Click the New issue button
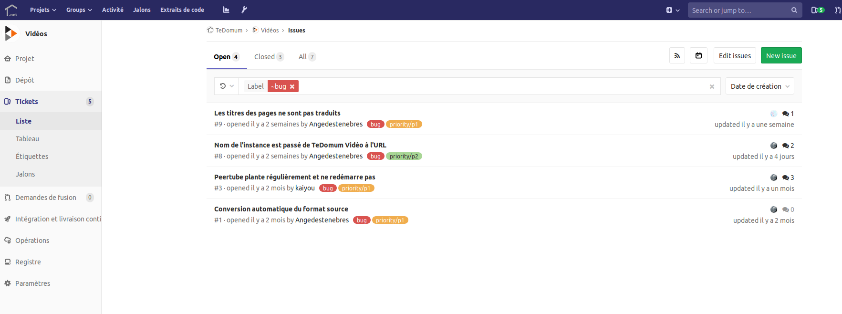The height and width of the screenshot is (314, 842). 781,56
